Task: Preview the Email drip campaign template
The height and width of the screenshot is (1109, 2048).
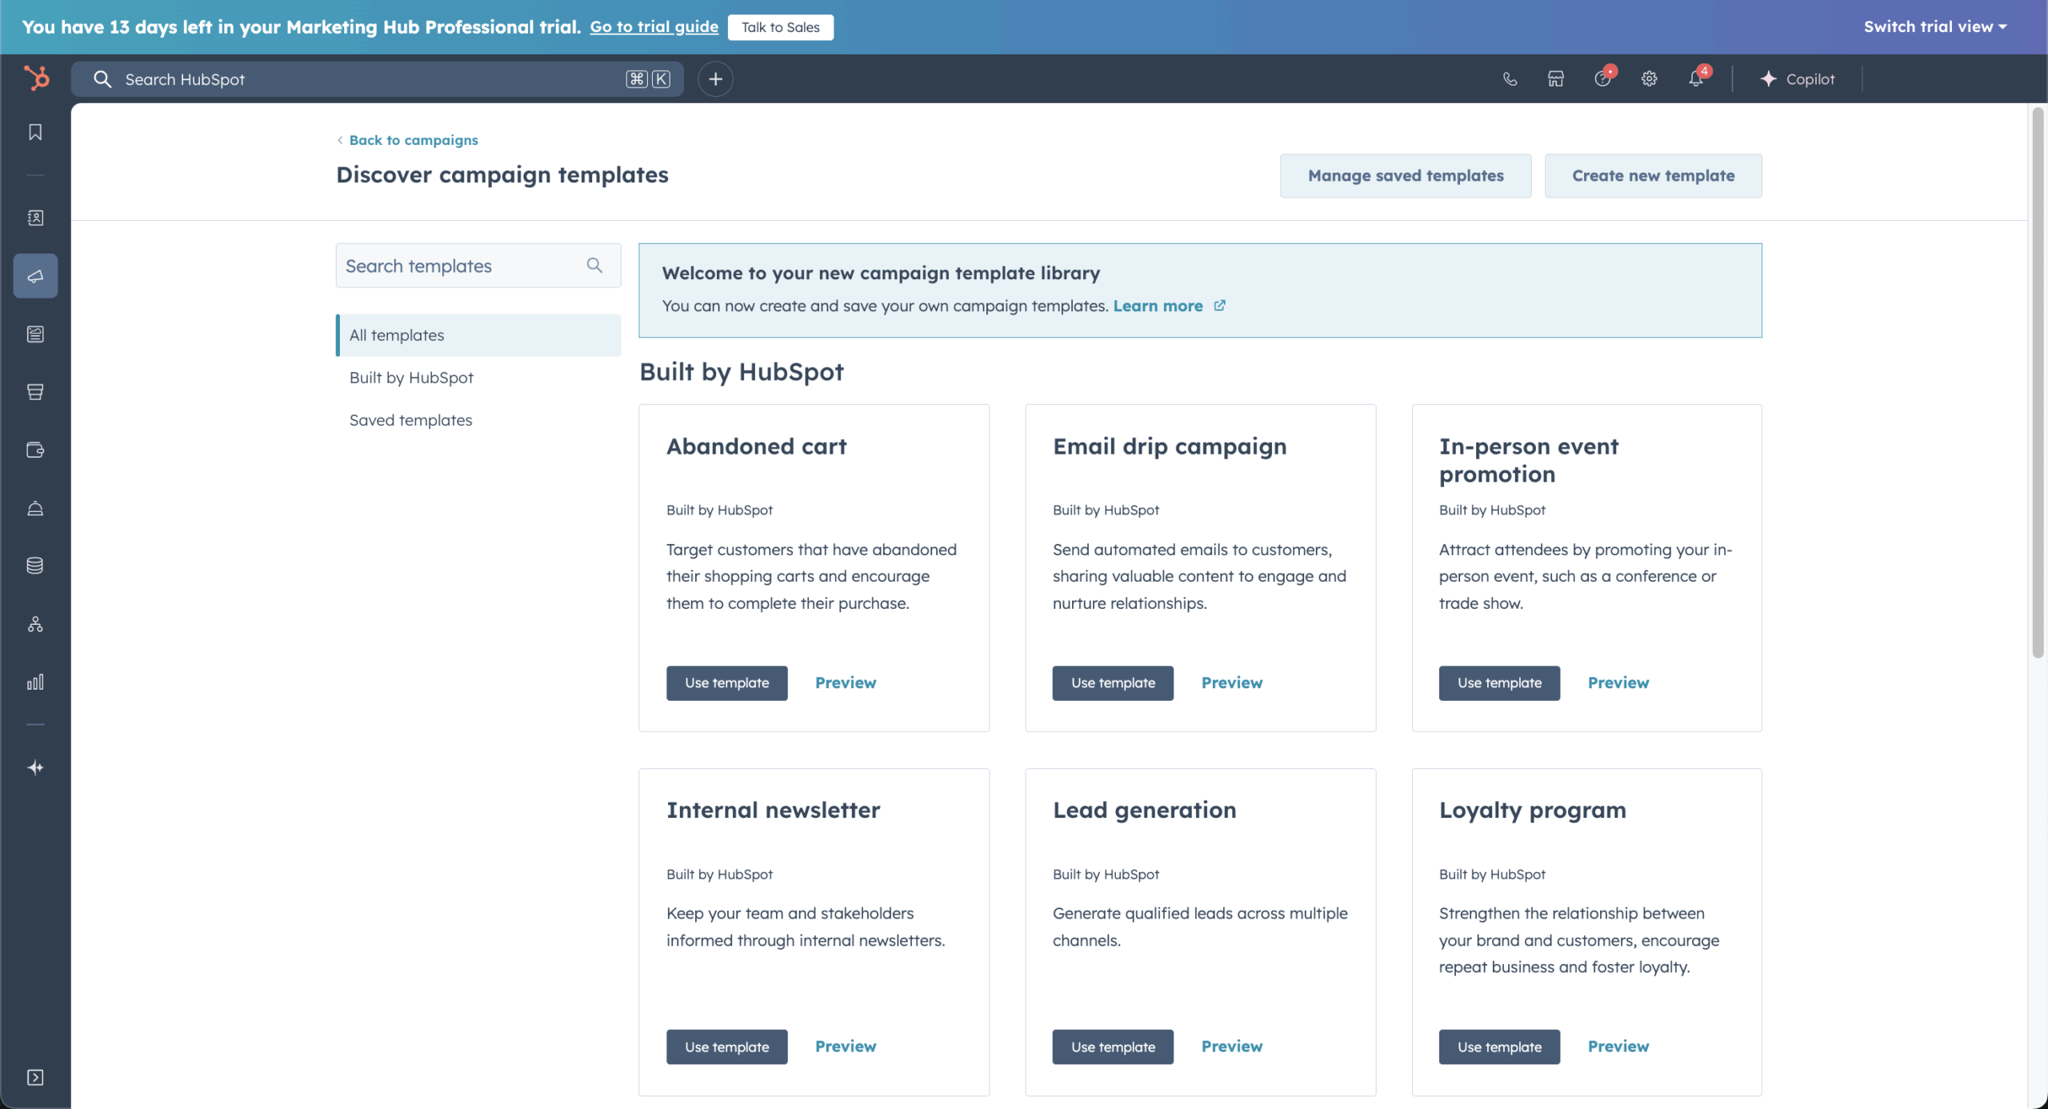Action: click(x=1232, y=683)
